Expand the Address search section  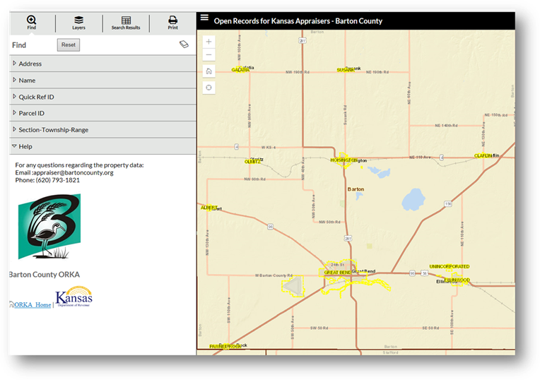[102, 64]
